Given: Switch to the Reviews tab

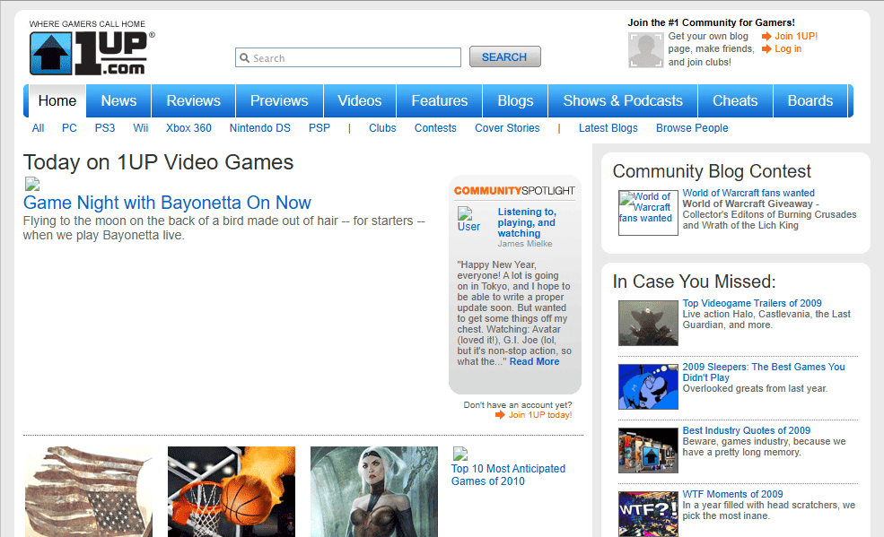Looking at the screenshot, I should tap(193, 101).
